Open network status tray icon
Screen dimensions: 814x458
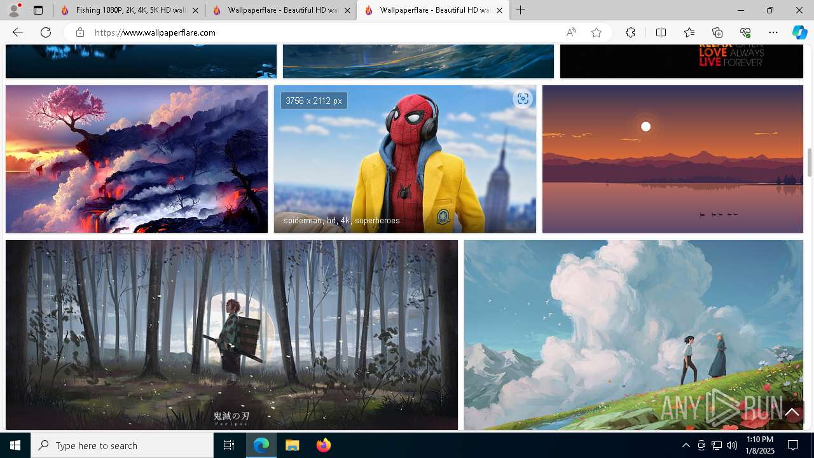[717, 445]
